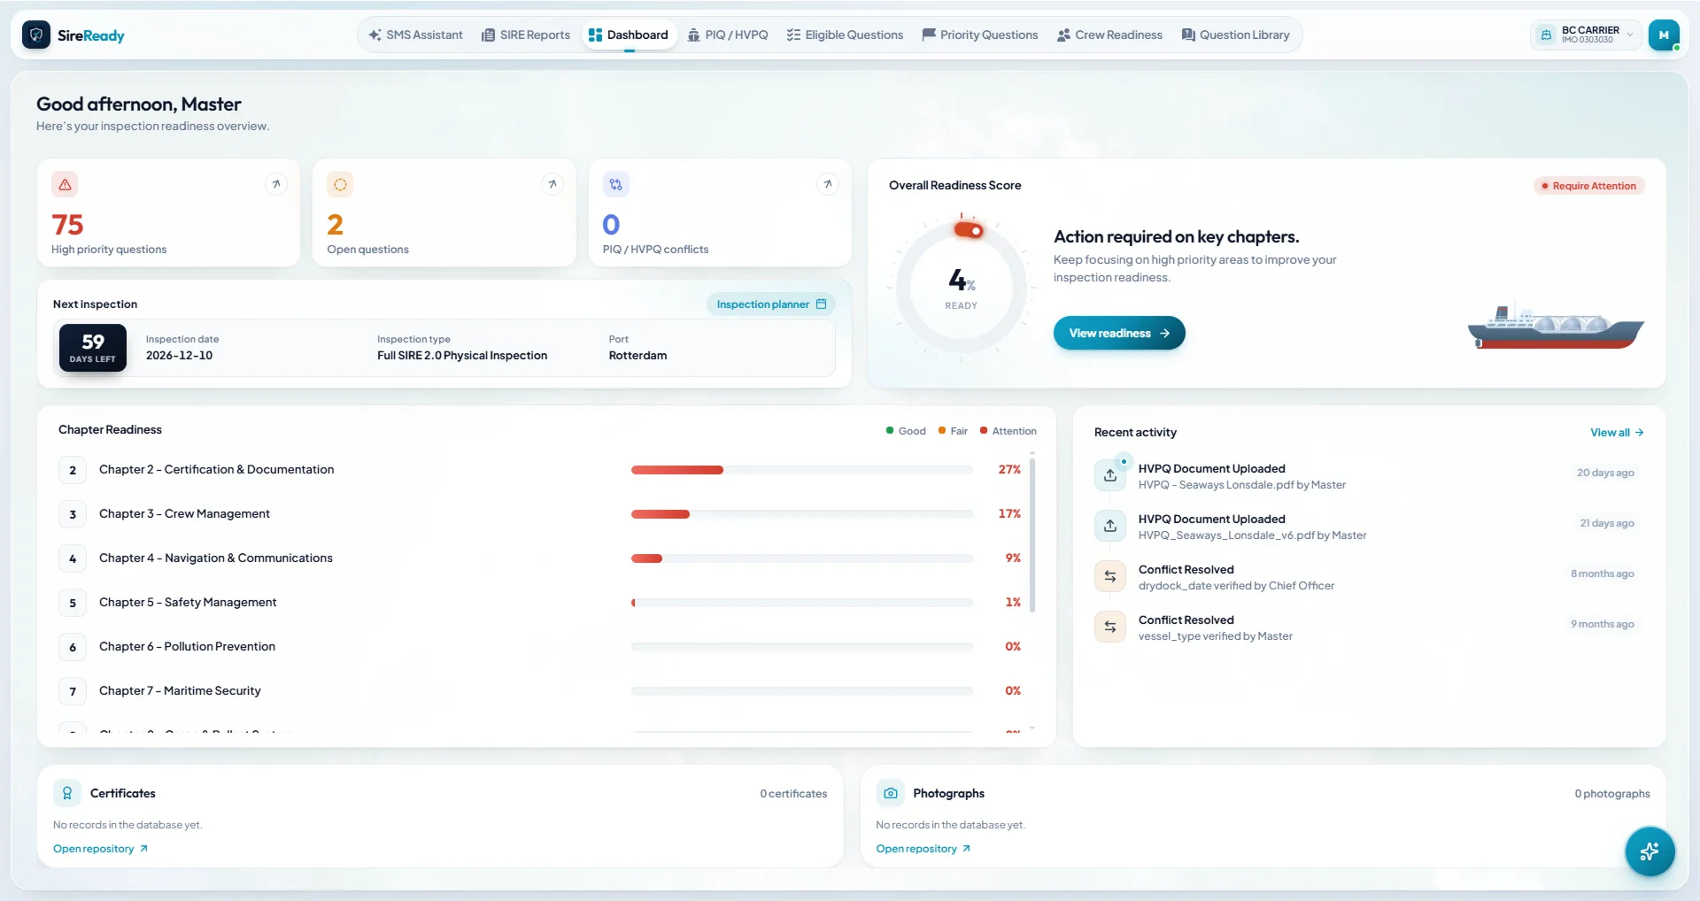Open the Crew Readiness tab
This screenshot has width=1700, height=901.
coord(1109,35)
